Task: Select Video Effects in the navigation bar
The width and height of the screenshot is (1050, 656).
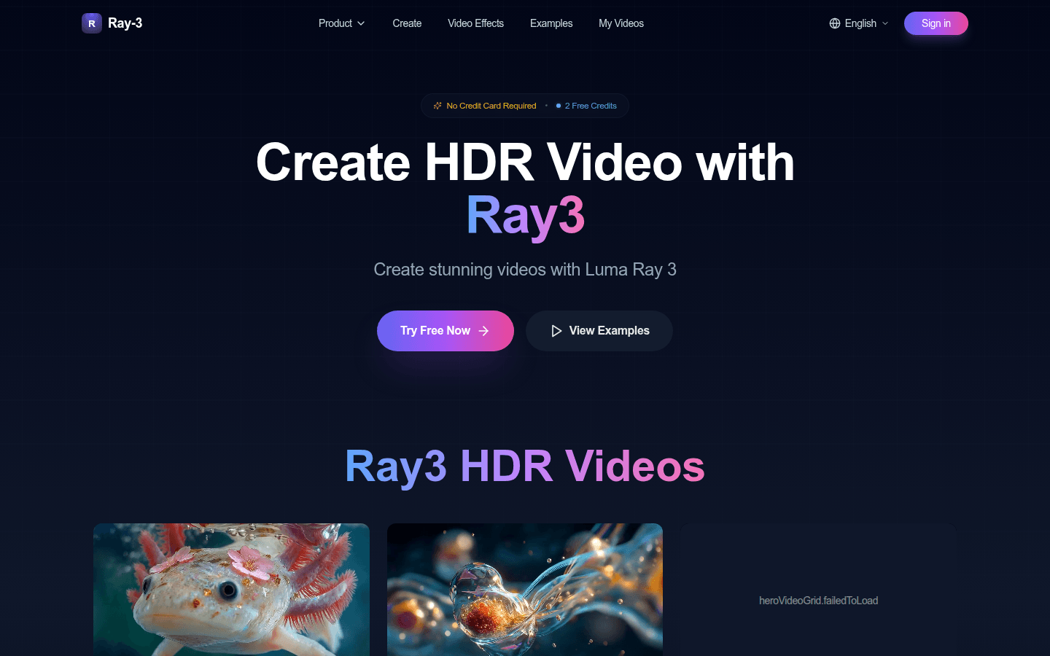Action: 475,23
